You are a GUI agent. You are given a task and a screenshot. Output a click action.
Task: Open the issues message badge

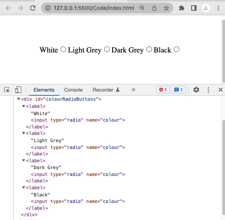point(178,90)
